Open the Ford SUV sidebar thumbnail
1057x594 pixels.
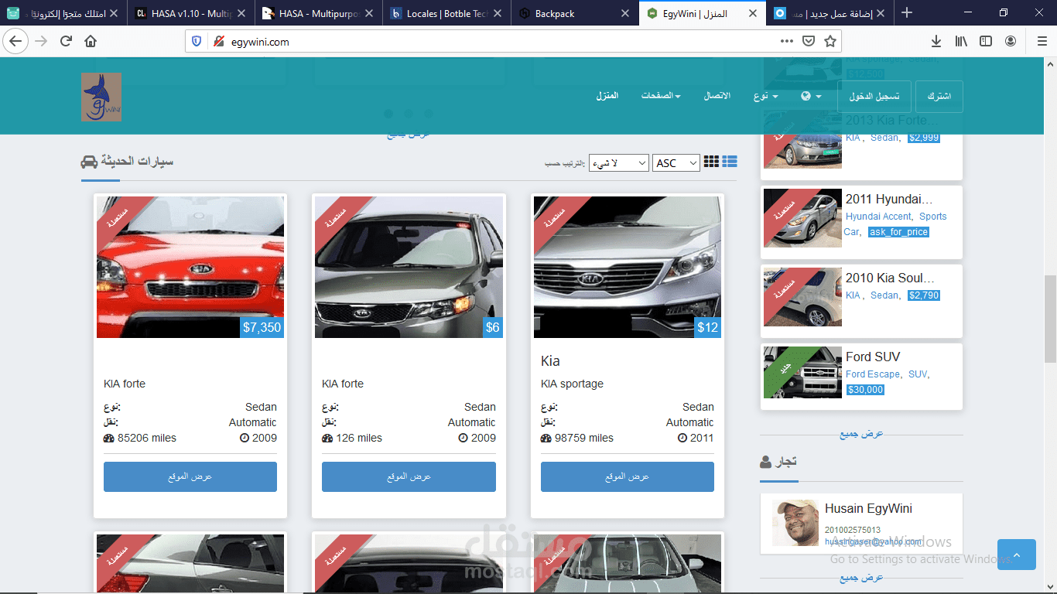tap(802, 372)
